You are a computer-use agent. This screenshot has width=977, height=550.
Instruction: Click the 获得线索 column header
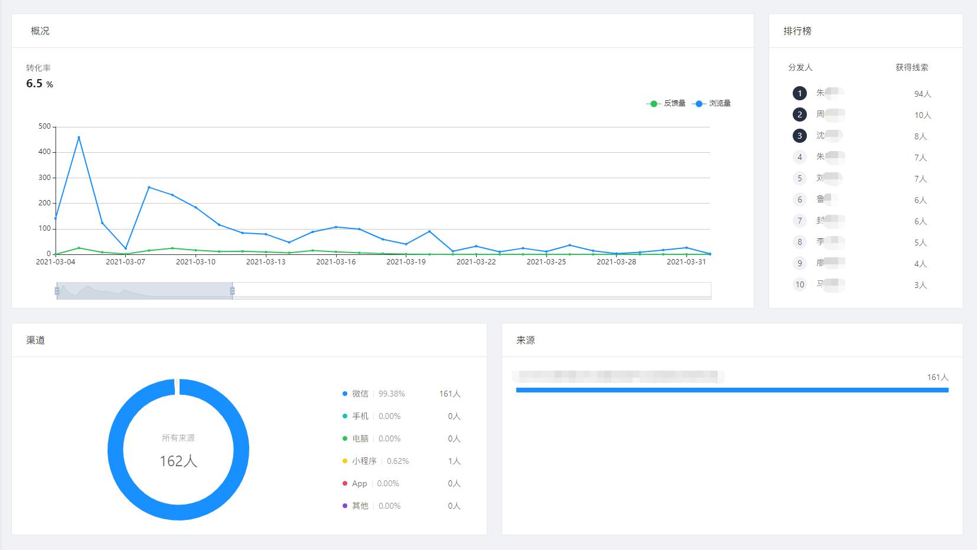911,67
